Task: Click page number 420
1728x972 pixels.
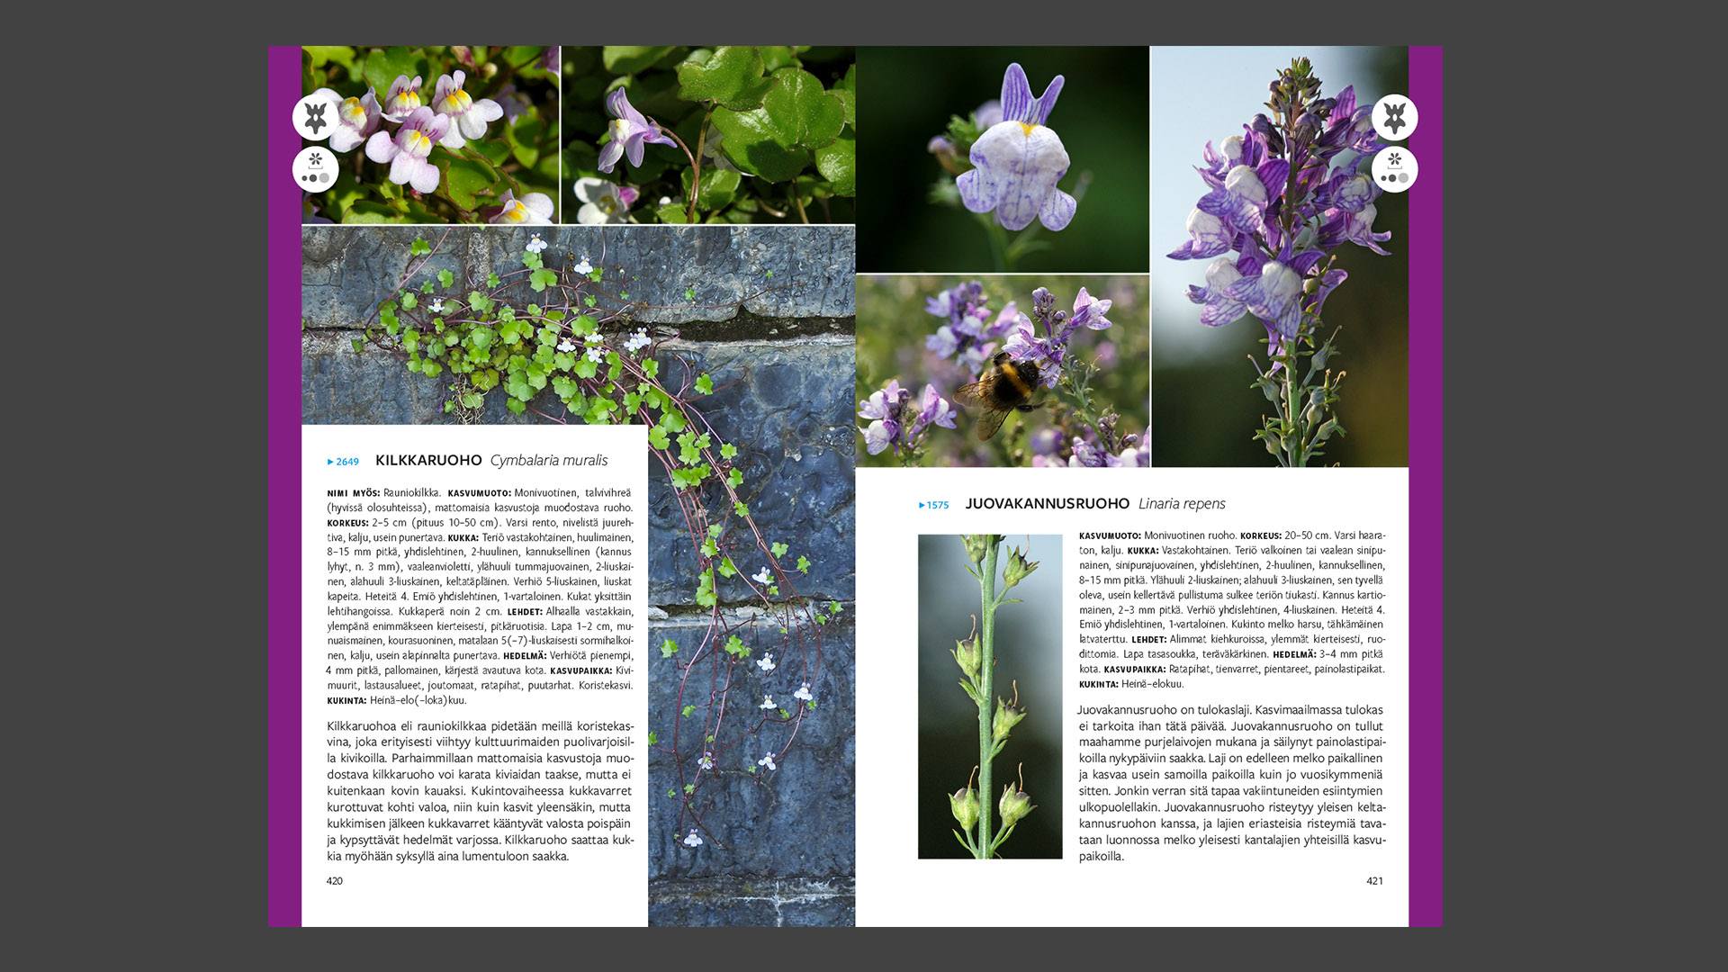Action: tap(335, 881)
